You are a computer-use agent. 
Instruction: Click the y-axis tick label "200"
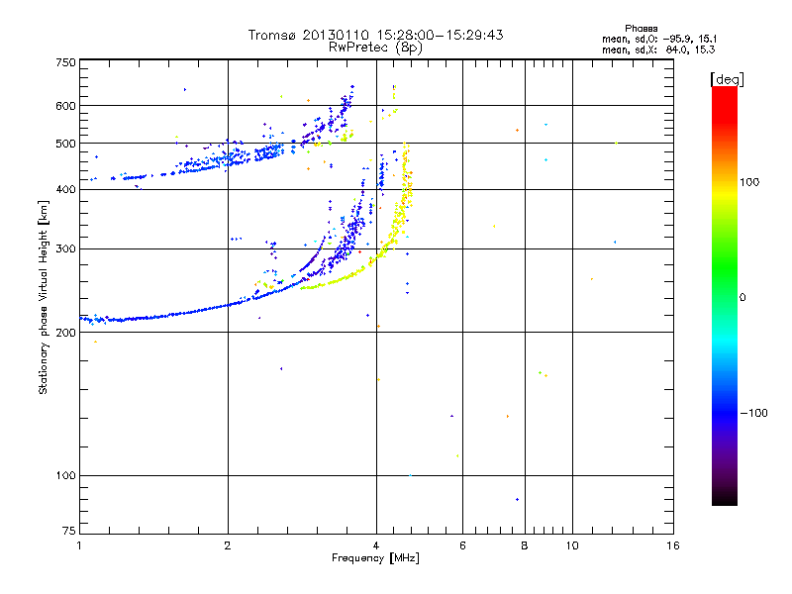point(65,333)
